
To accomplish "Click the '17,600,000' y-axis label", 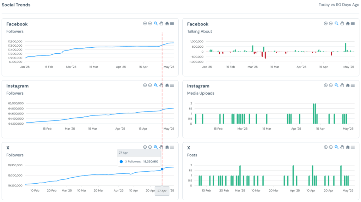I will pyautogui.click(x=15, y=42).
